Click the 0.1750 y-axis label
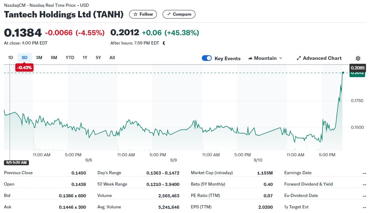This screenshot has width=373, height=213. (x=357, y=101)
